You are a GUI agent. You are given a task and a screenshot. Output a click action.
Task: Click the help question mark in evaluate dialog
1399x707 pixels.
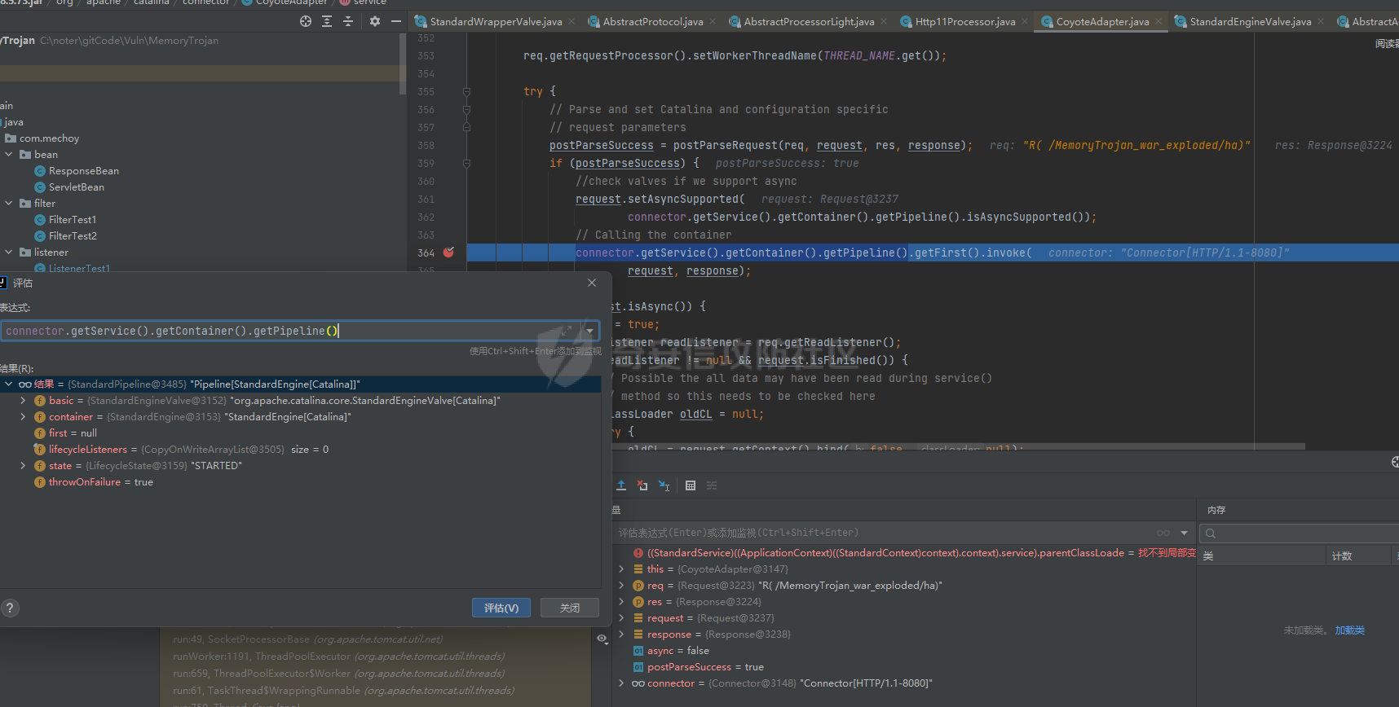10,608
